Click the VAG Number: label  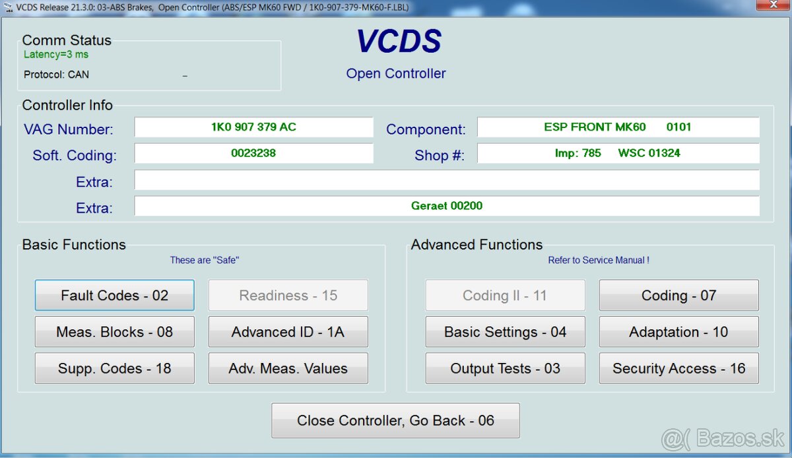[69, 129]
